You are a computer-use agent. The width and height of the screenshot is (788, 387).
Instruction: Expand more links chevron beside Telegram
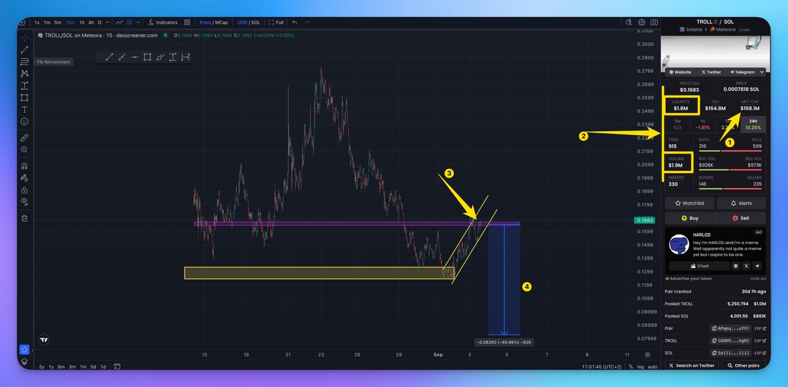pos(762,72)
